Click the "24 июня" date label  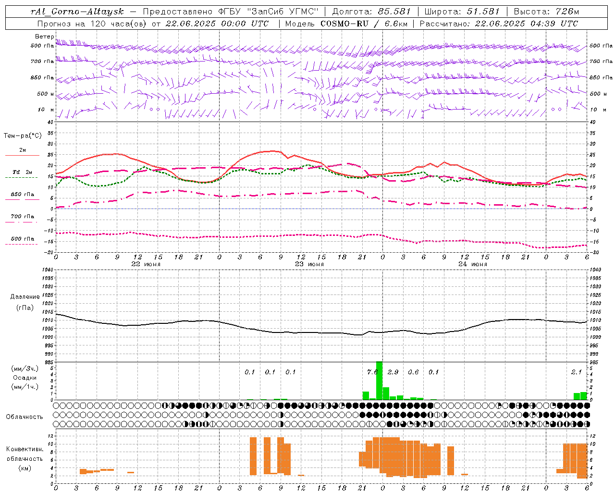pyautogui.click(x=473, y=264)
